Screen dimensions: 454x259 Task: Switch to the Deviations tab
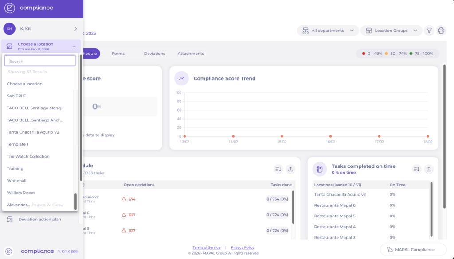point(154,54)
